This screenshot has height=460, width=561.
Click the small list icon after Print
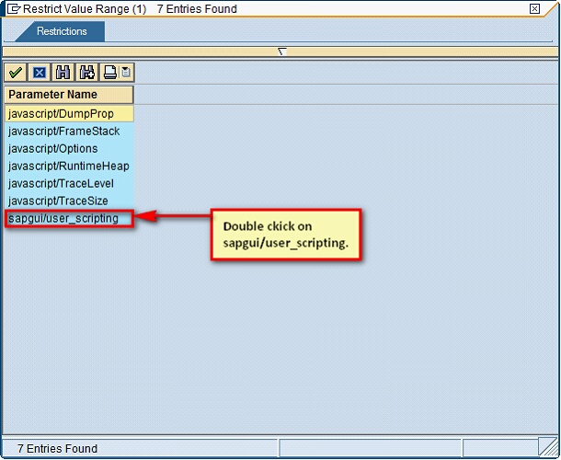[126, 72]
